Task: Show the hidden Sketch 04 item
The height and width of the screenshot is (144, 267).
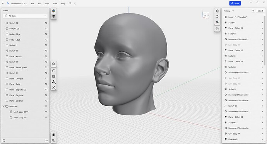Action: point(46,23)
